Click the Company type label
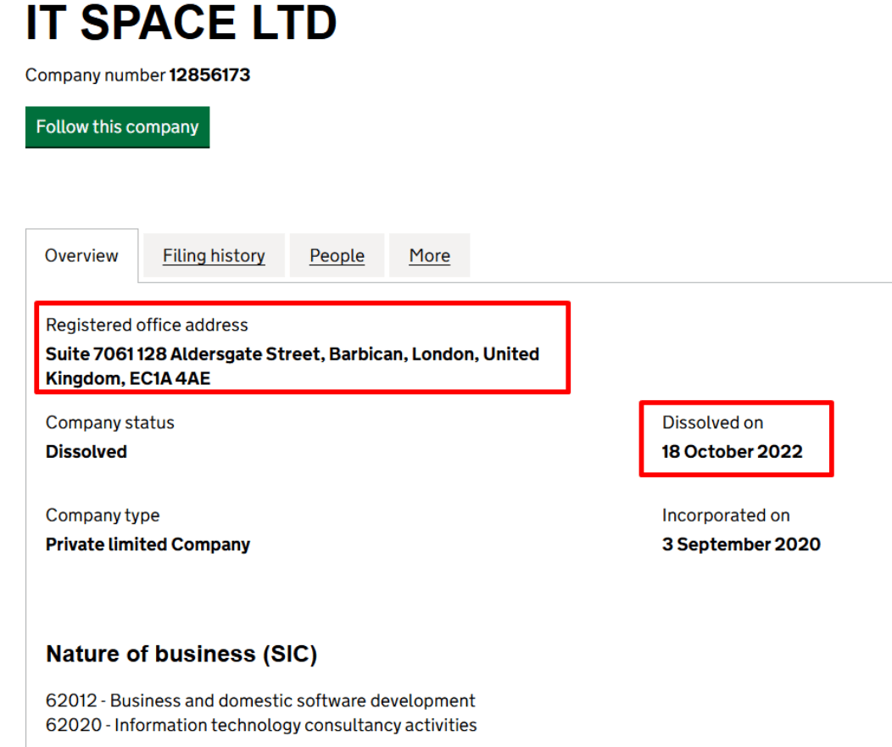892x747 pixels. (x=103, y=516)
